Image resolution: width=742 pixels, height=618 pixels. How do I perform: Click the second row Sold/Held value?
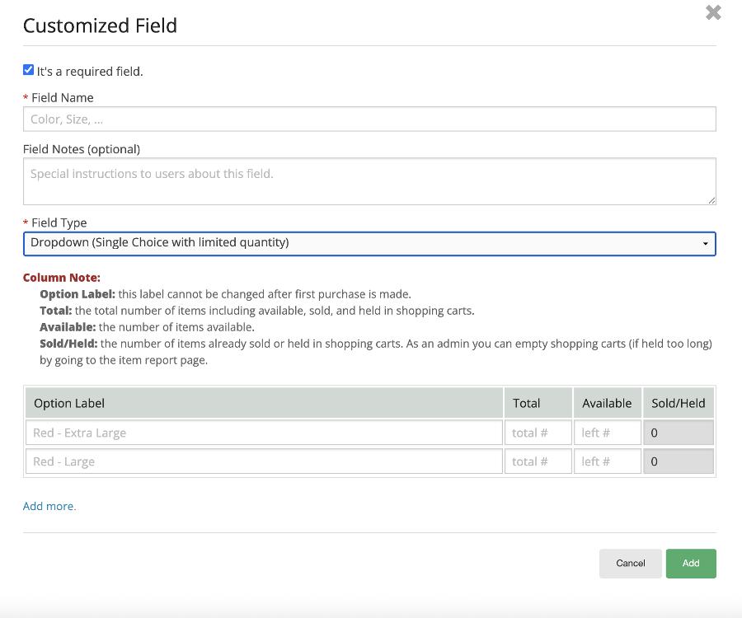coord(678,461)
